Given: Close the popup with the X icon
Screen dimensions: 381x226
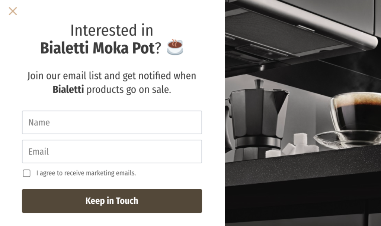Looking at the screenshot, I should (13, 11).
